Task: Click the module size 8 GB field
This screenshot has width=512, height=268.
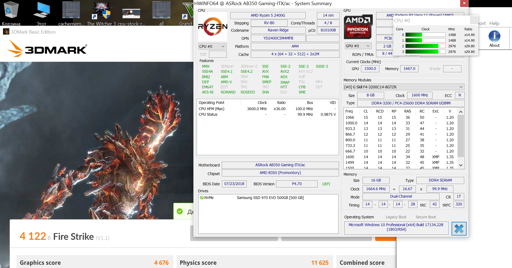Action: point(370,95)
